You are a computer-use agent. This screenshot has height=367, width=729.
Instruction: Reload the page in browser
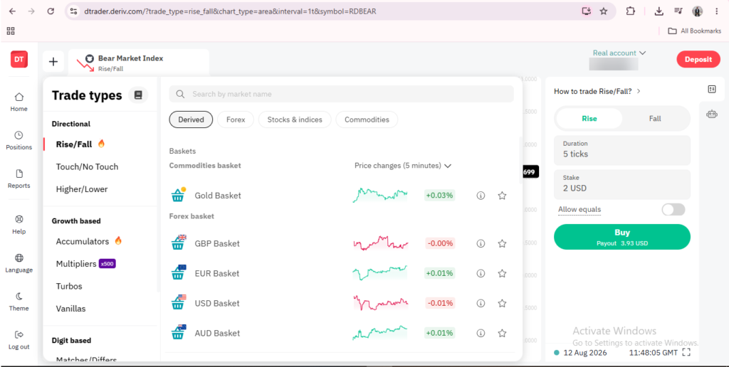pos(51,11)
